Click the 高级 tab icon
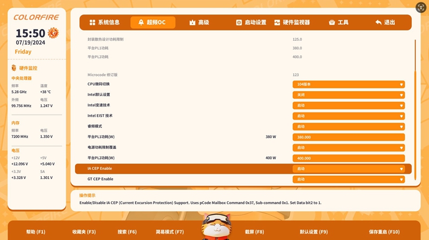This screenshot has height=240, width=429. coord(193,22)
